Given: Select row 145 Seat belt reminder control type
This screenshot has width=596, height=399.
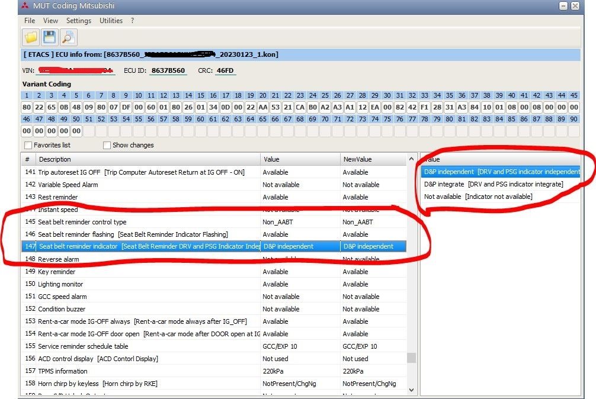Looking at the screenshot, I should click(x=214, y=222).
